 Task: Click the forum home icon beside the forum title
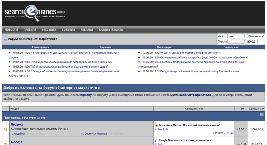tap(5, 39)
